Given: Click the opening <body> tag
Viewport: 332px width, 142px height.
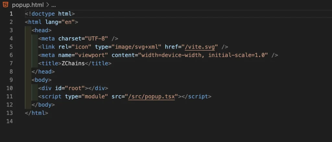Looking at the screenshot, I should [41, 80].
